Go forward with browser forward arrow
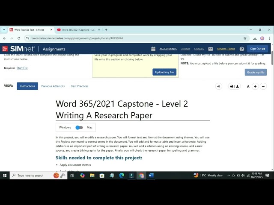 [x=12, y=38]
